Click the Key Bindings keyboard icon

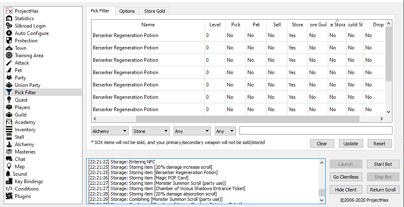[9, 181]
